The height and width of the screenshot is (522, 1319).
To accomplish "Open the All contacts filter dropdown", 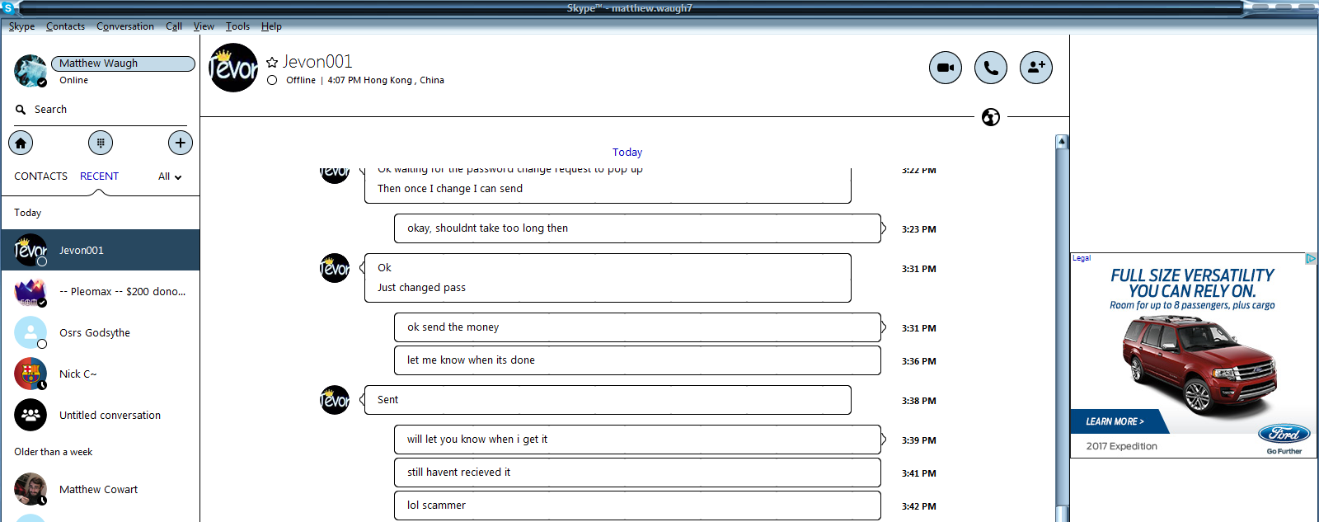I will pos(170,176).
